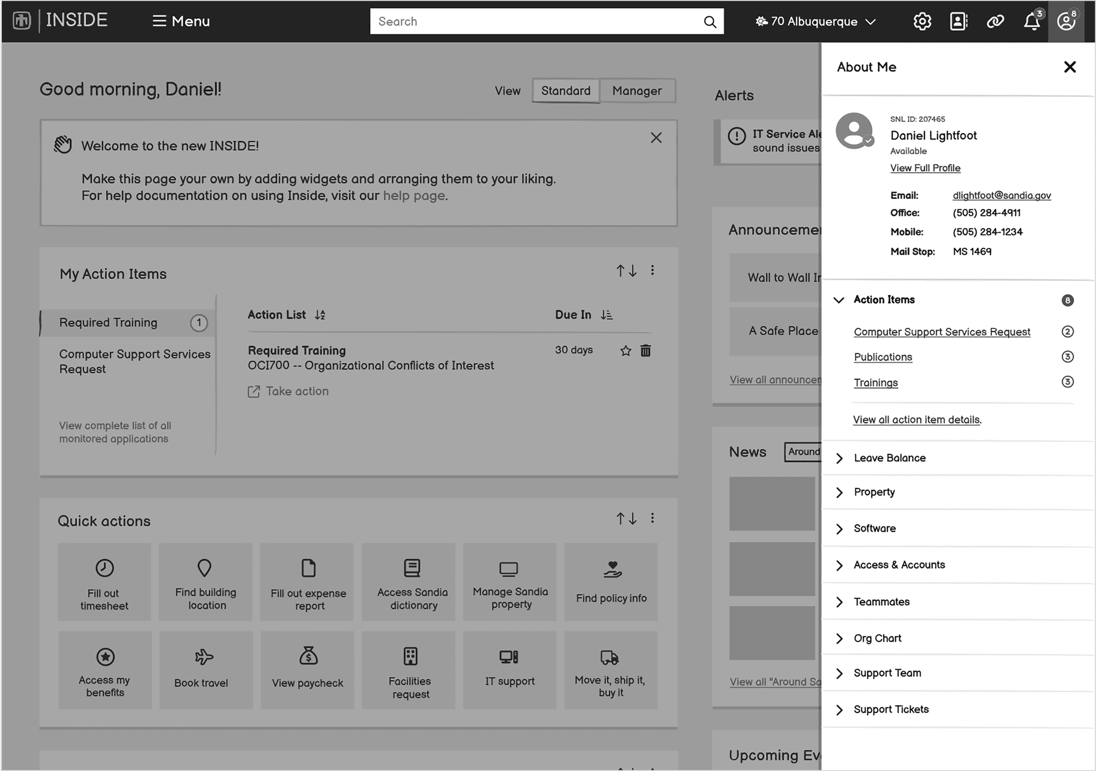Click View Full Profile link
Image resolution: width=1096 pixels, height=771 pixels.
pyautogui.click(x=925, y=167)
